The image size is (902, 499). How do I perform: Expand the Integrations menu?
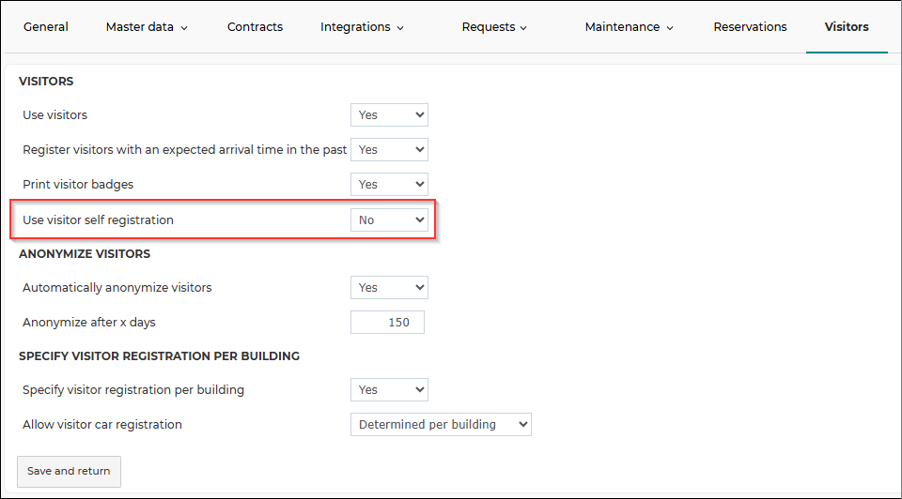click(x=362, y=27)
